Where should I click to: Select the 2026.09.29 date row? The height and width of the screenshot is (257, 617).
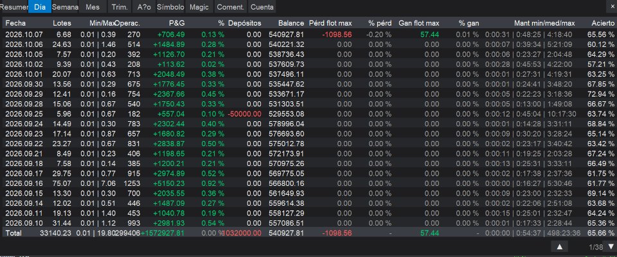308,94
